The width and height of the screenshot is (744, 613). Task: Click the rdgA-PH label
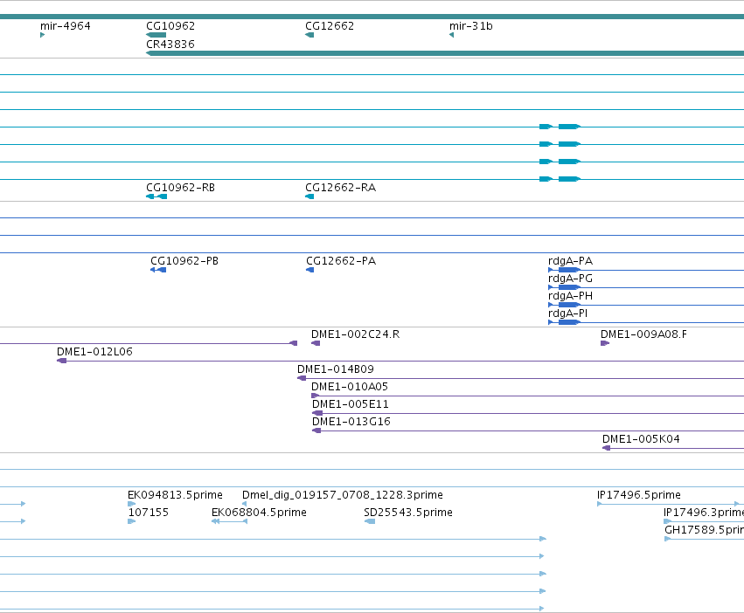click(x=570, y=296)
